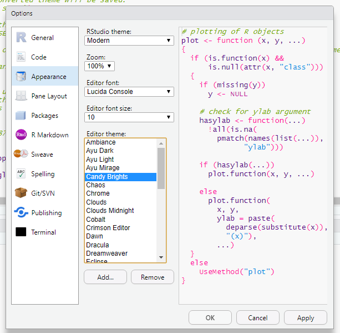Open the Packages box icon
Viewport: 340px width, 333px height.
(21, 116)
